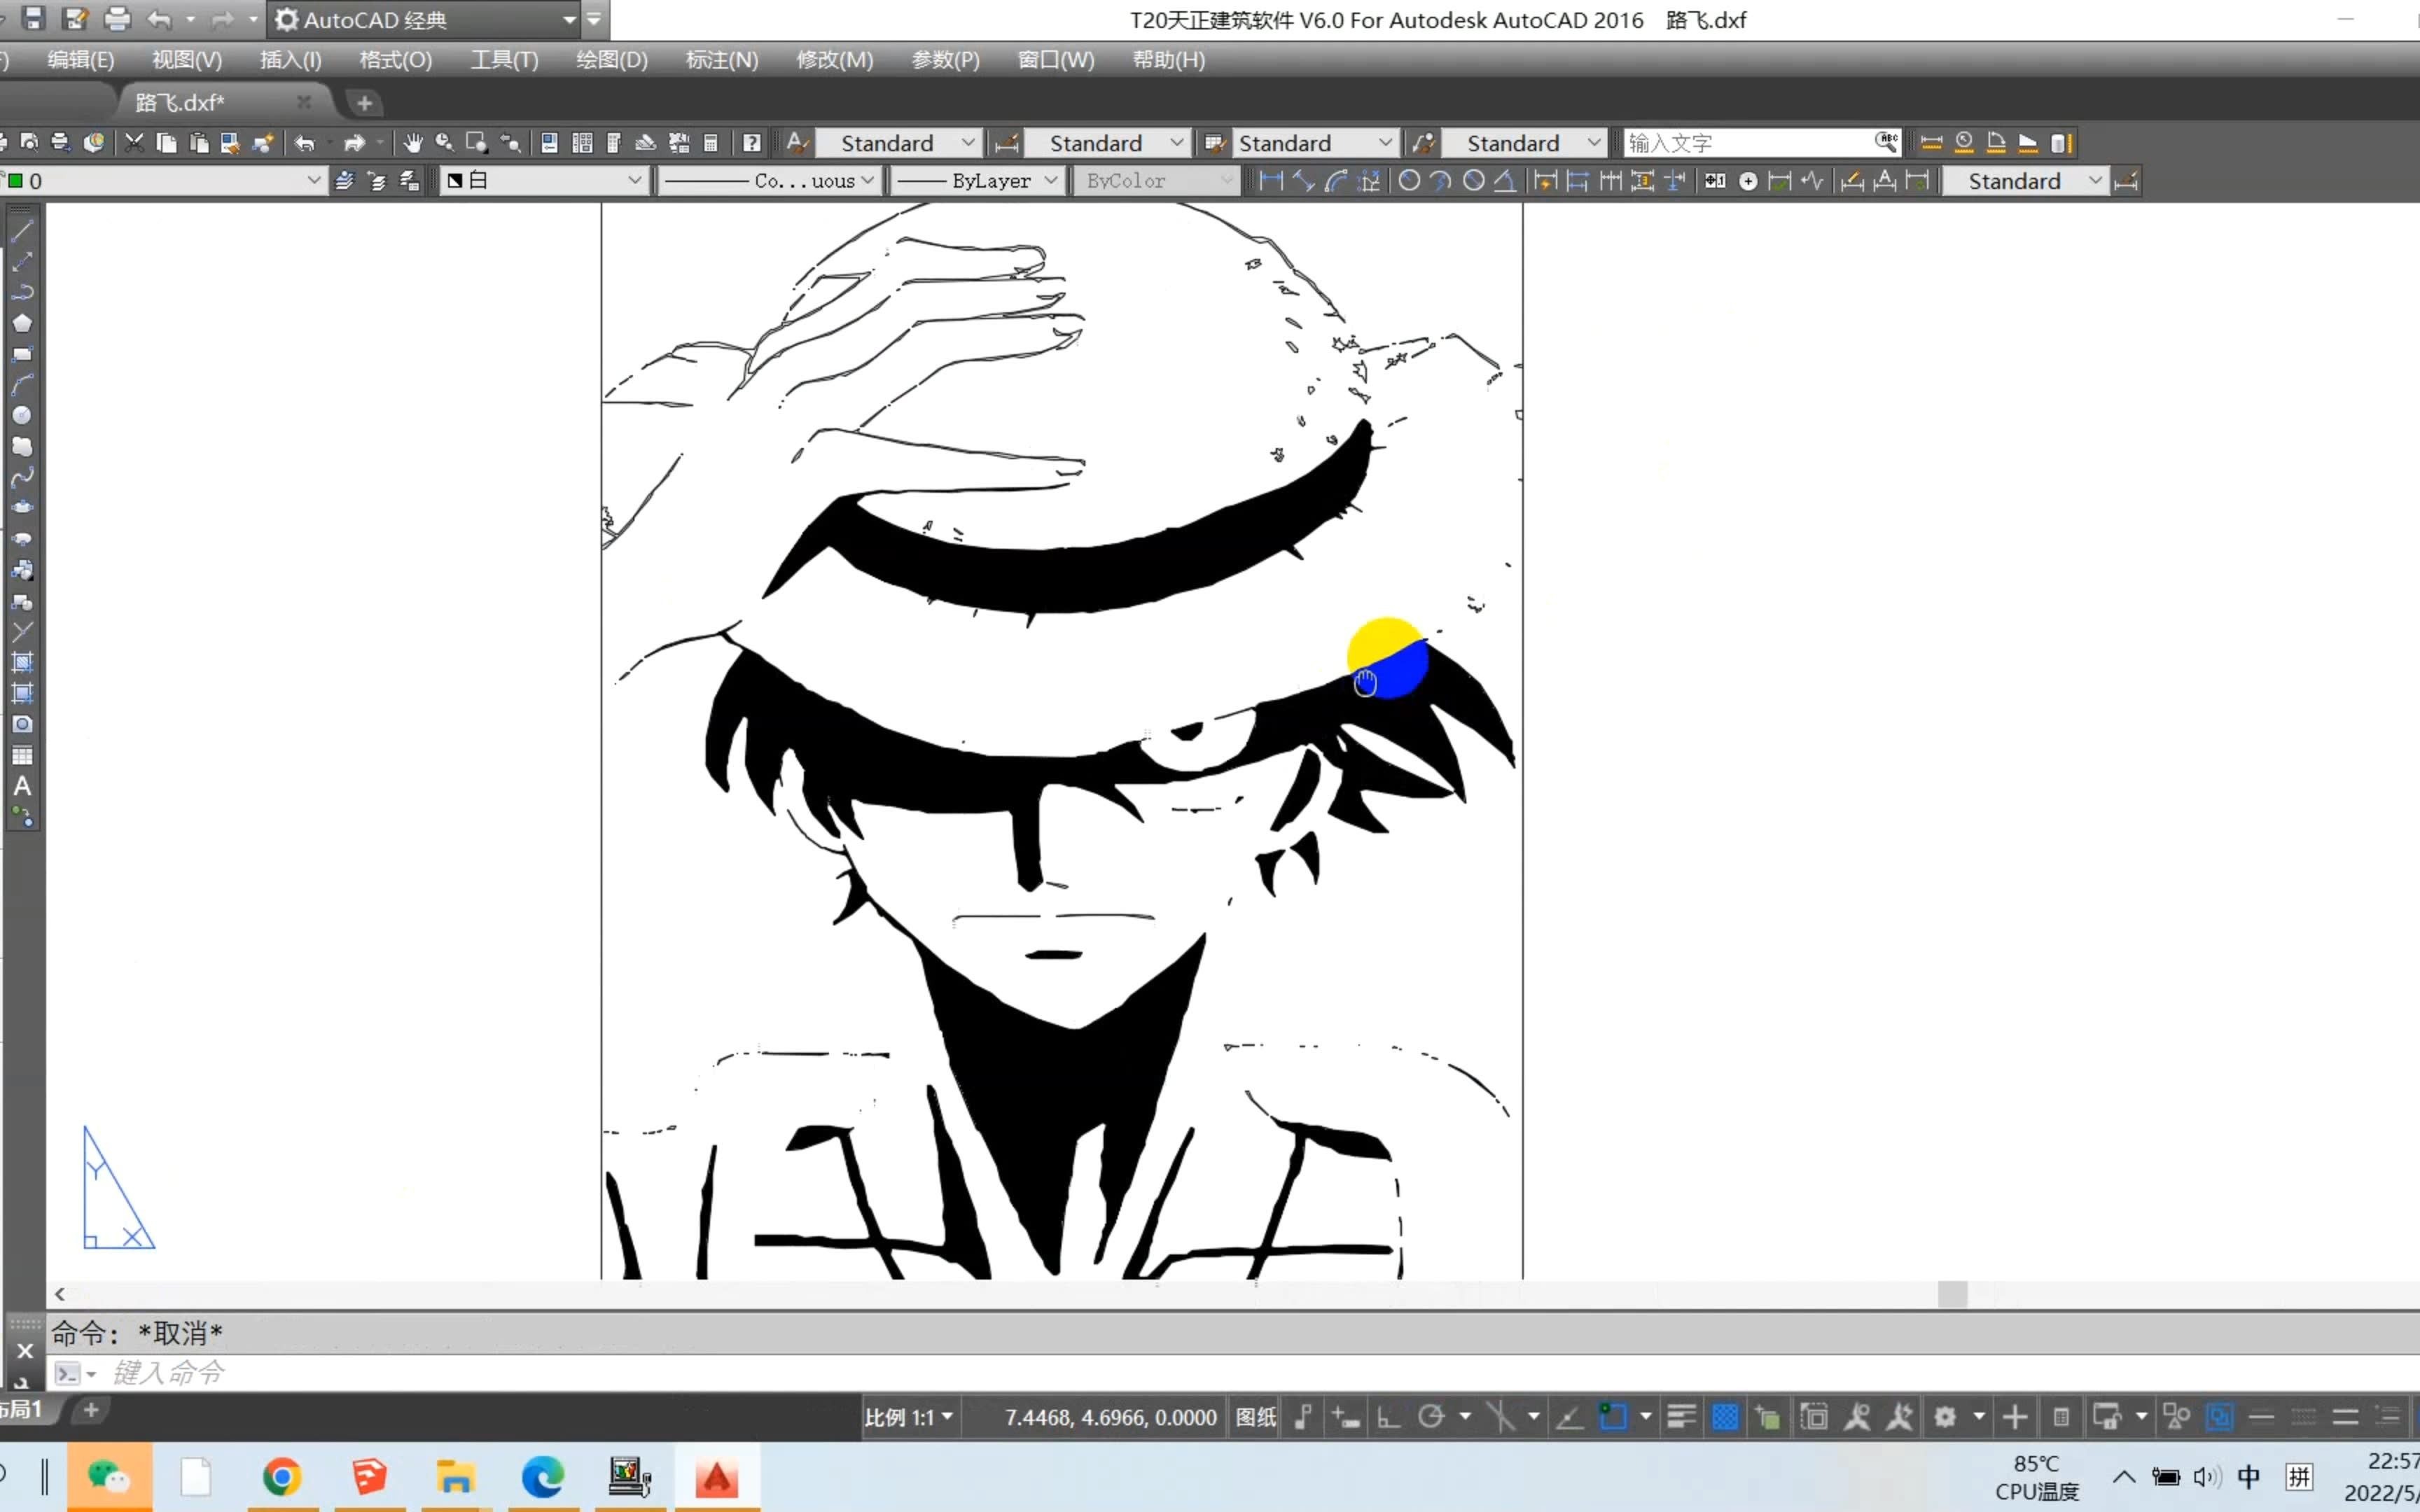Viewport: 2420px width, 1512px height.
Task: Toggle Ortho mode in status bar
Action: [x=1388, y=1417]
